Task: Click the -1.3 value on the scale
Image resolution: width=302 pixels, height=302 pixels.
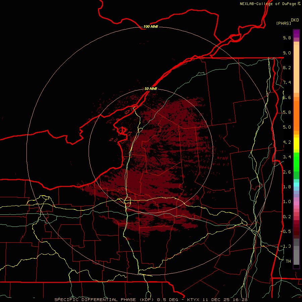Action: point(286,246)
